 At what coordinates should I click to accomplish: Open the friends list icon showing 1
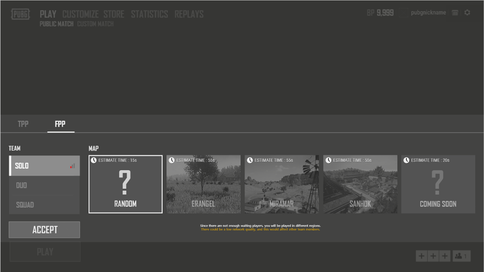coord(461,256)
